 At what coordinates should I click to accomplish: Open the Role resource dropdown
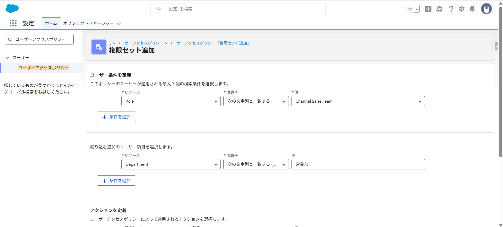(x=171, y=101)
